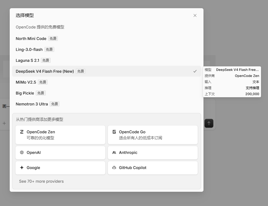Click the 推理 label in tooltip
Image resolution: width=268 pixels, height=206 pixels.
(x=208, y=88)
